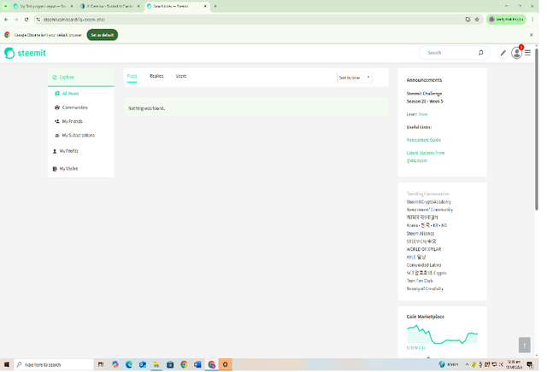This screenshot has height=372, width=547.
Task: Open a new browser tab with plus icon
Action: (215, 6)
